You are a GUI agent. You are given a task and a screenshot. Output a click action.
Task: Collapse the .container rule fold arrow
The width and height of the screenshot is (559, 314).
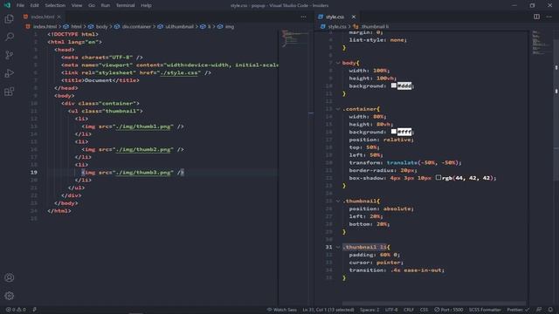point(338,109)
